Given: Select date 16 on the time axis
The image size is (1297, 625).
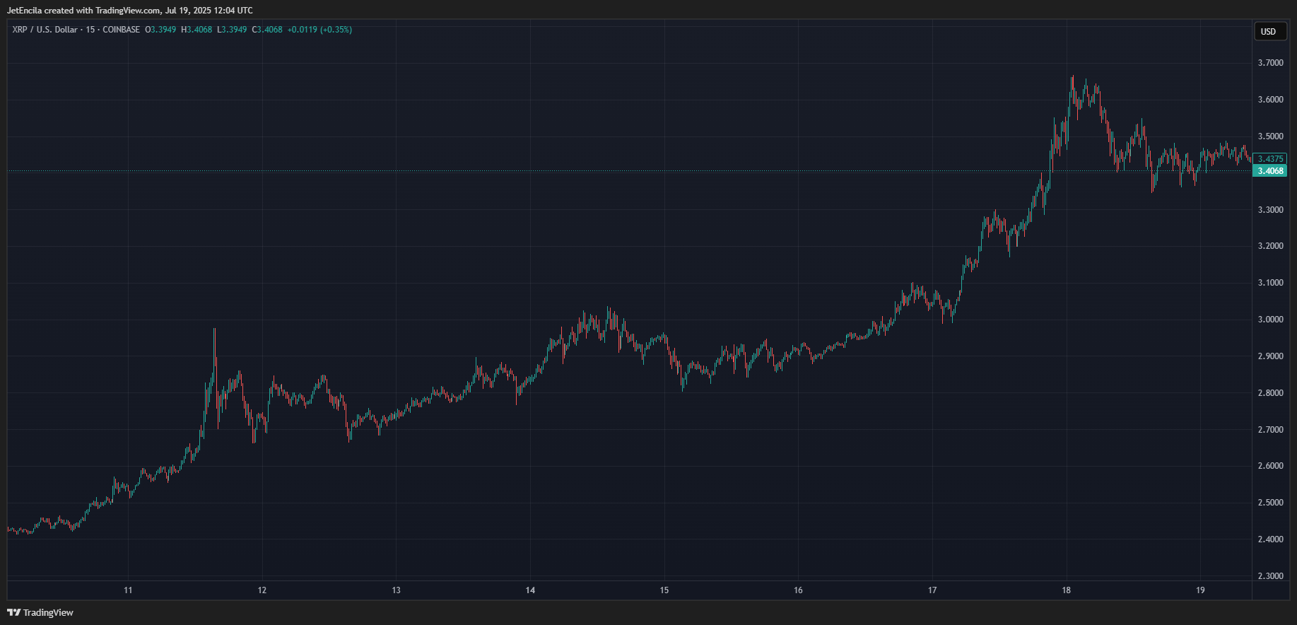Looking at the screenshot, I should (798, 590).
